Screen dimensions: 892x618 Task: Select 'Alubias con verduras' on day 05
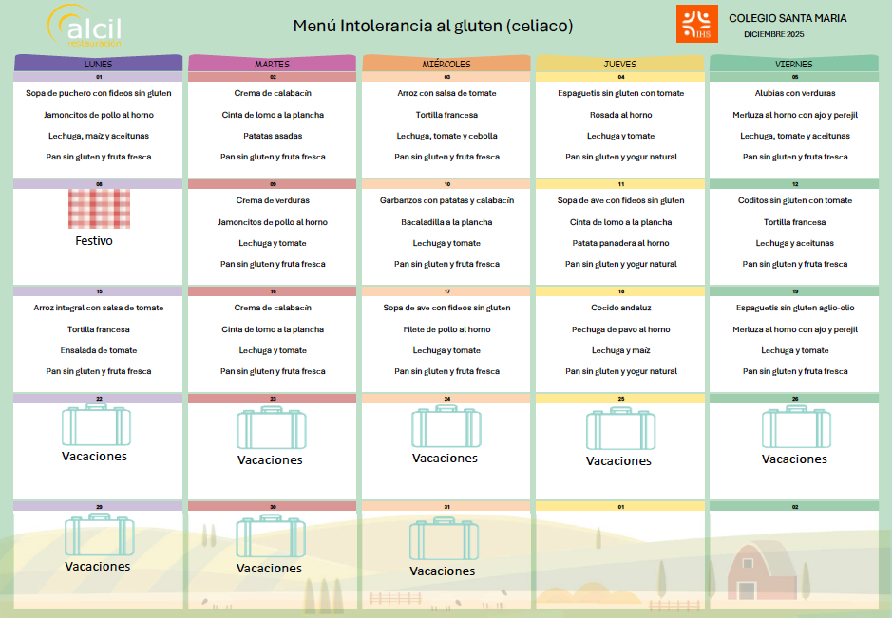794,93
